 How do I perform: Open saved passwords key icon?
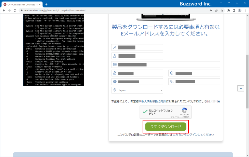click(211, 11)
